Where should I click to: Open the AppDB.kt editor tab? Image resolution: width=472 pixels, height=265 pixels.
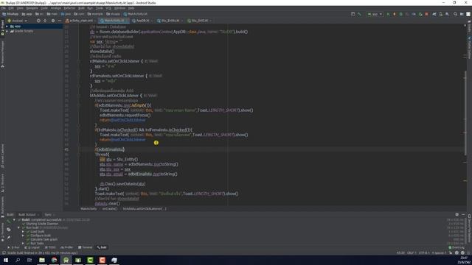pyautogui.click(x=142, y=21)
